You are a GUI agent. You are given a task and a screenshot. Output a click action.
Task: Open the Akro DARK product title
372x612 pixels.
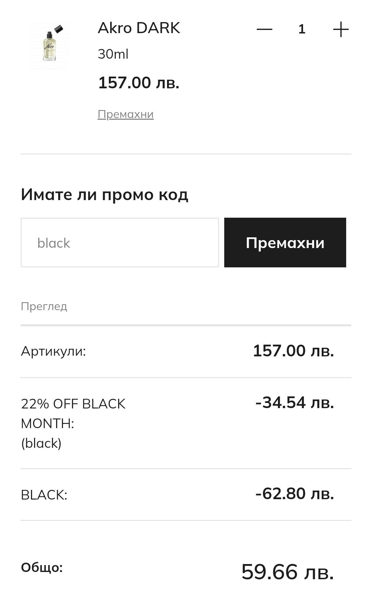click(139, 28)
